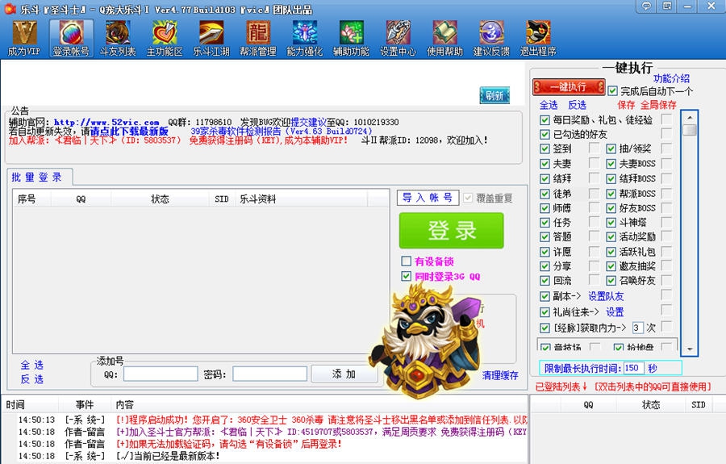Click the 密码 password input field
Image resolution: width=726 pixels, height=464 pixels.
(270, 374)
